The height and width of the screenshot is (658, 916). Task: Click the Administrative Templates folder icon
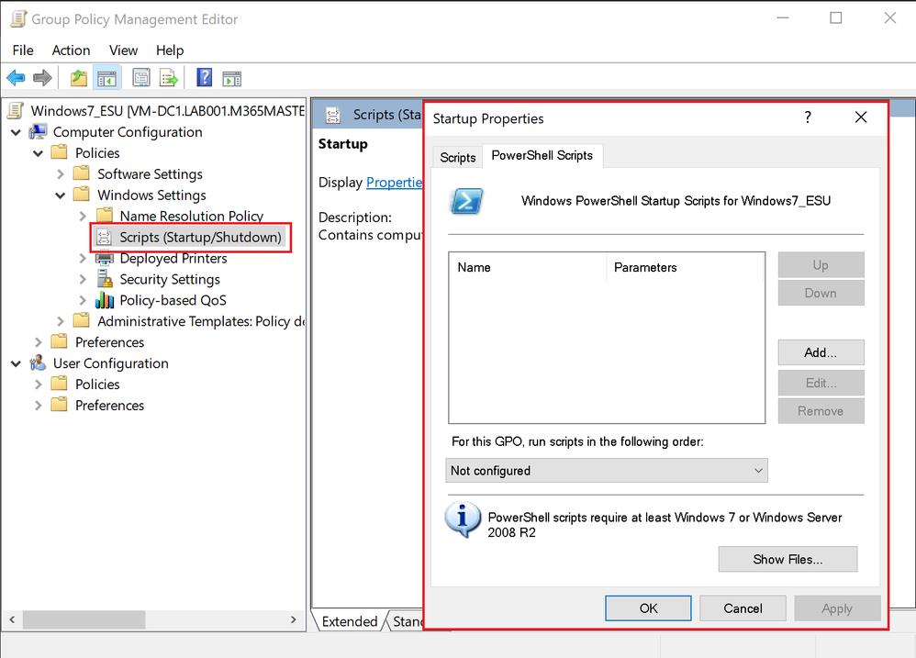click(82, 320)
